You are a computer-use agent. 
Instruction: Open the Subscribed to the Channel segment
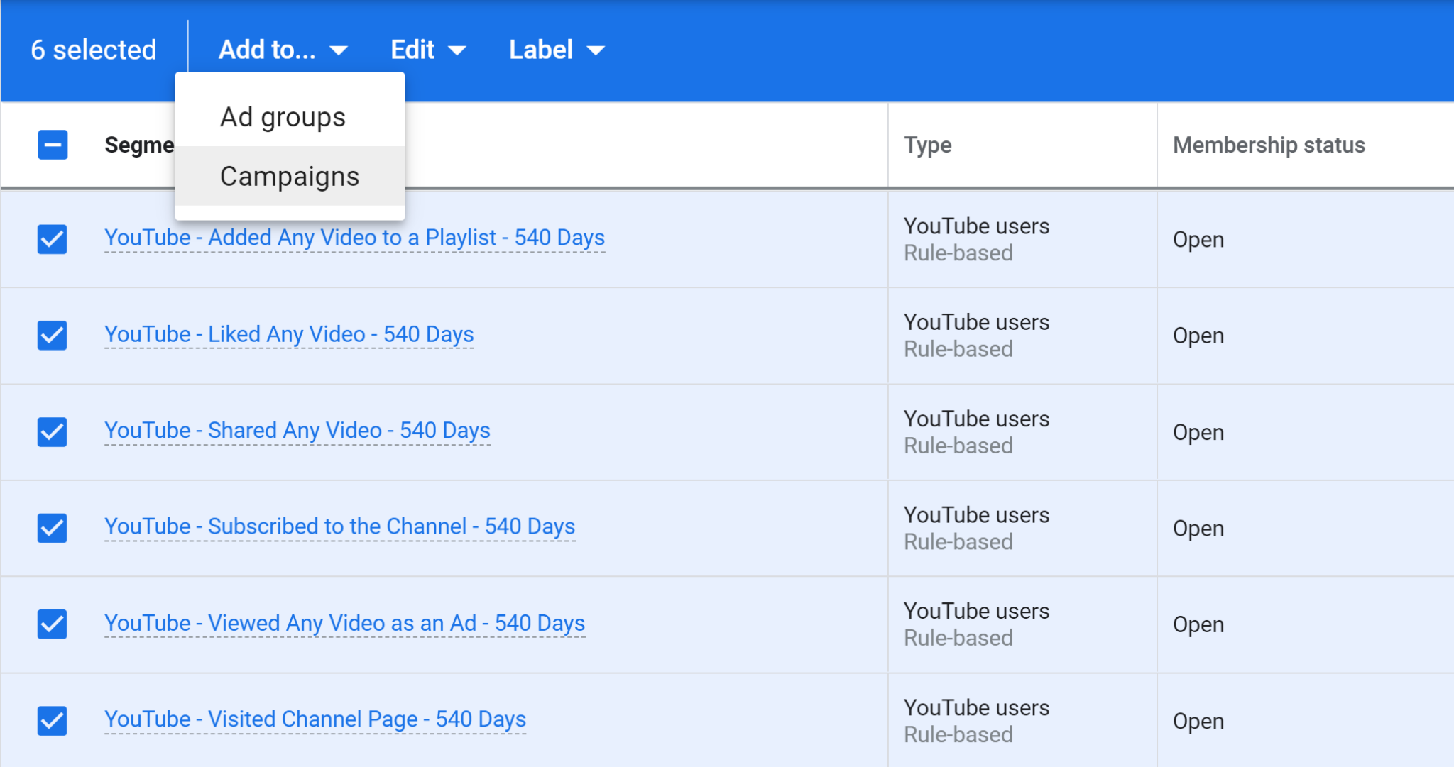pyautogui.click(x=339, y=526)
